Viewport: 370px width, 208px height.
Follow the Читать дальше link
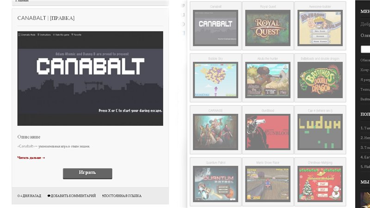(31, 158)
